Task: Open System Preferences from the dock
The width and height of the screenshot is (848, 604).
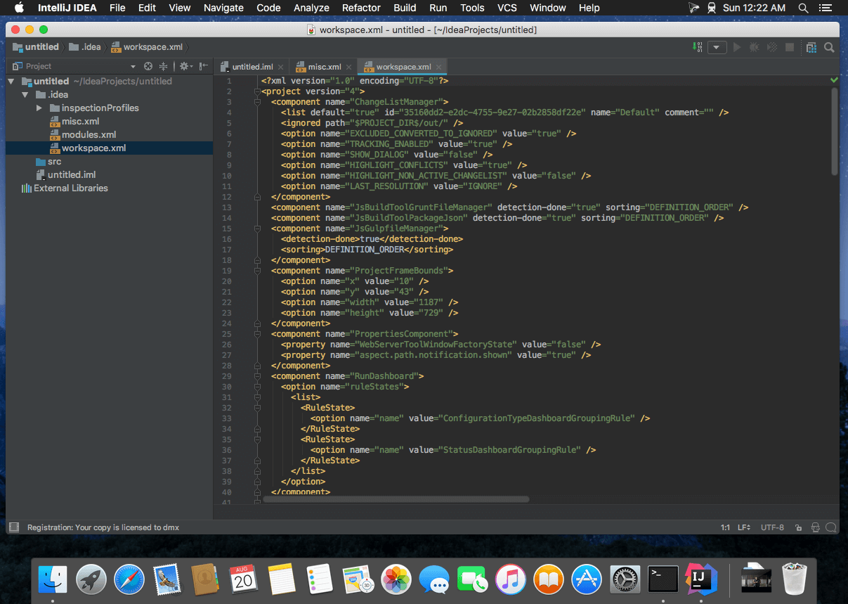Action: (625, 579)
